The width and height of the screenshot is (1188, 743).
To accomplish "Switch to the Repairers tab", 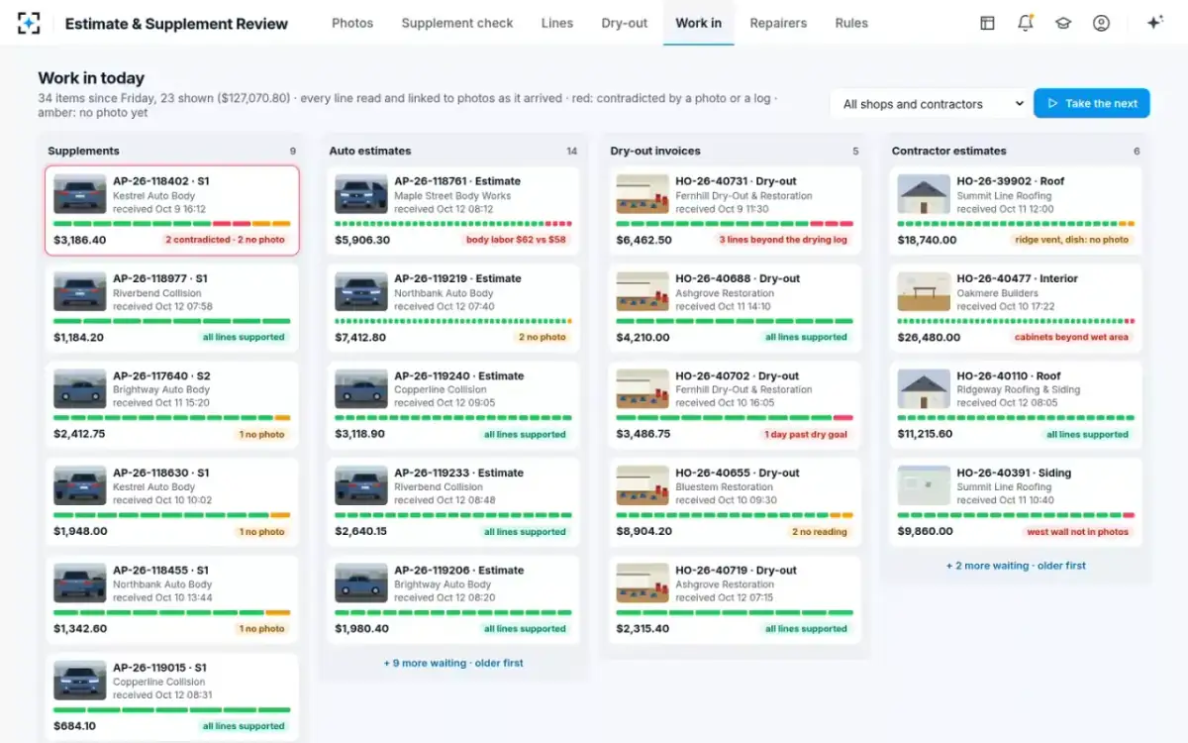I will [778, 23].
